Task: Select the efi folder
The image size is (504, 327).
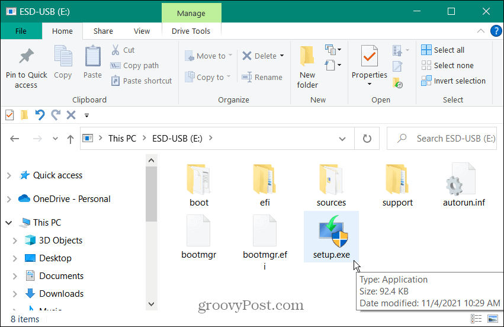Action: coord(265,185)
